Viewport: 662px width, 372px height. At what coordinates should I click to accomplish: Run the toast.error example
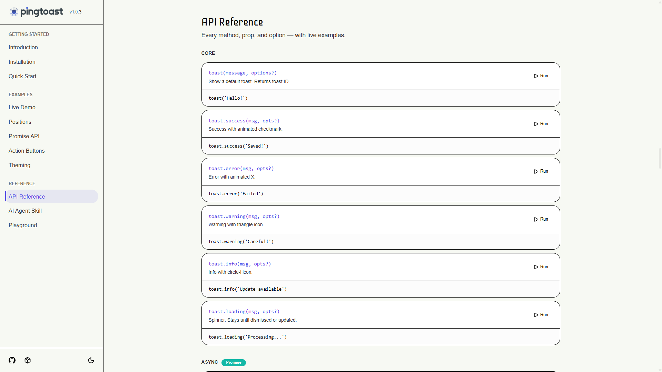(541, 171)
